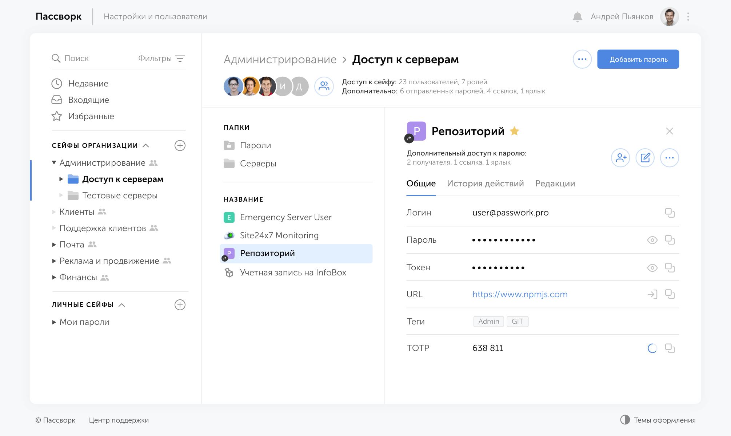This screenshot has height=436, width=731.
Task: Expand the Финансы vault
Action: coord(54,278)
